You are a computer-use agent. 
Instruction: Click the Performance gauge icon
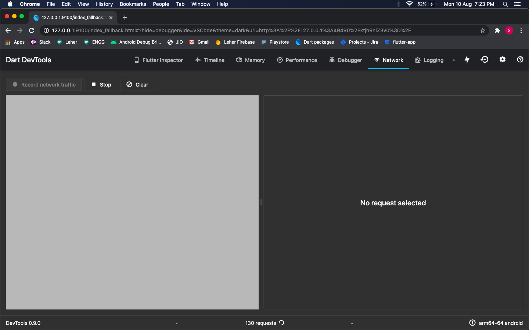tap(279, 60)
